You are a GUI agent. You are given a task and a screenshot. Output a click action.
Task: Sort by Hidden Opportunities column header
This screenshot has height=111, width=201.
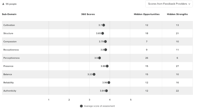pyautogui.click(x=147, y=14)
